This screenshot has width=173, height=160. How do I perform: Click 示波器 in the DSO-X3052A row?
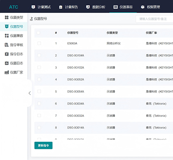(x=111, y=80)
